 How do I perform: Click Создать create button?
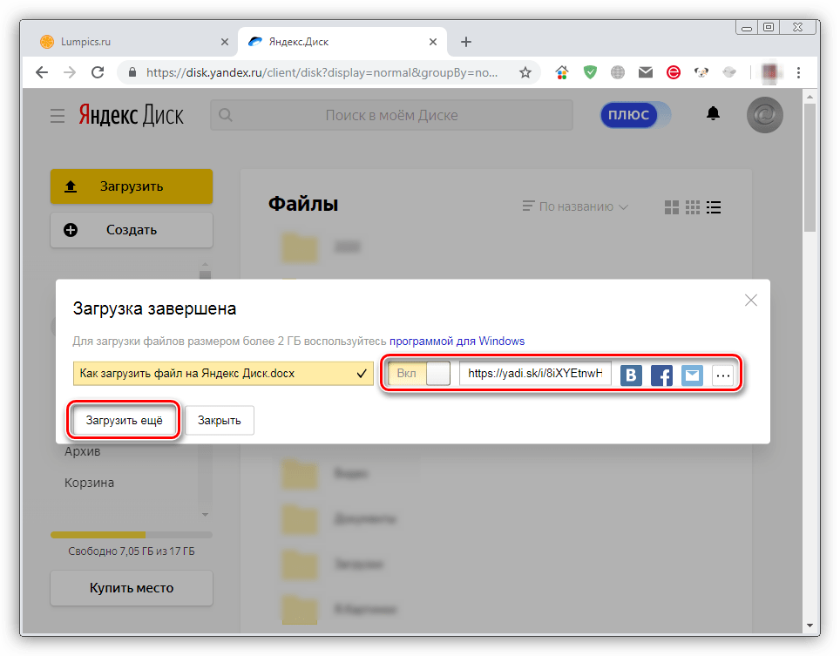[132, 230]
